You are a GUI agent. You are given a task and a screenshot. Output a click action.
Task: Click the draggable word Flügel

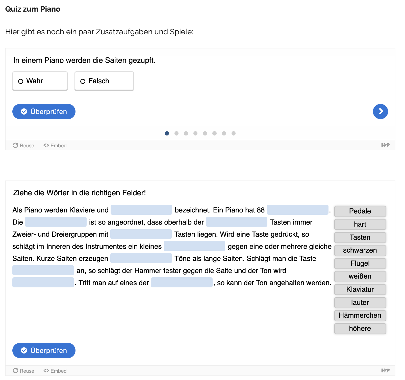[x=360, y=263]
